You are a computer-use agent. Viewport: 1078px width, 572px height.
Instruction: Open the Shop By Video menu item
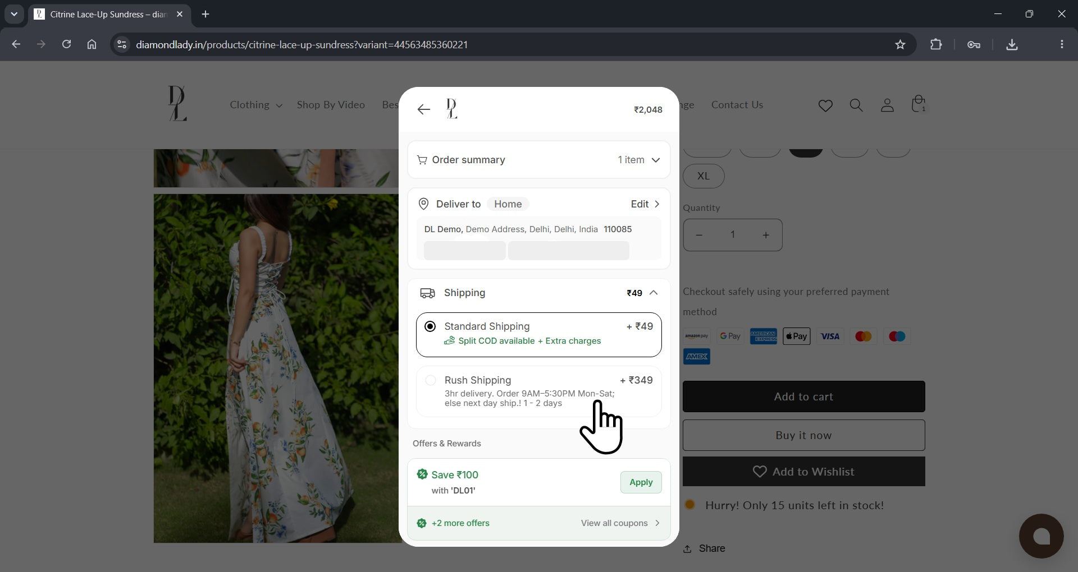[x=331, y=105]
